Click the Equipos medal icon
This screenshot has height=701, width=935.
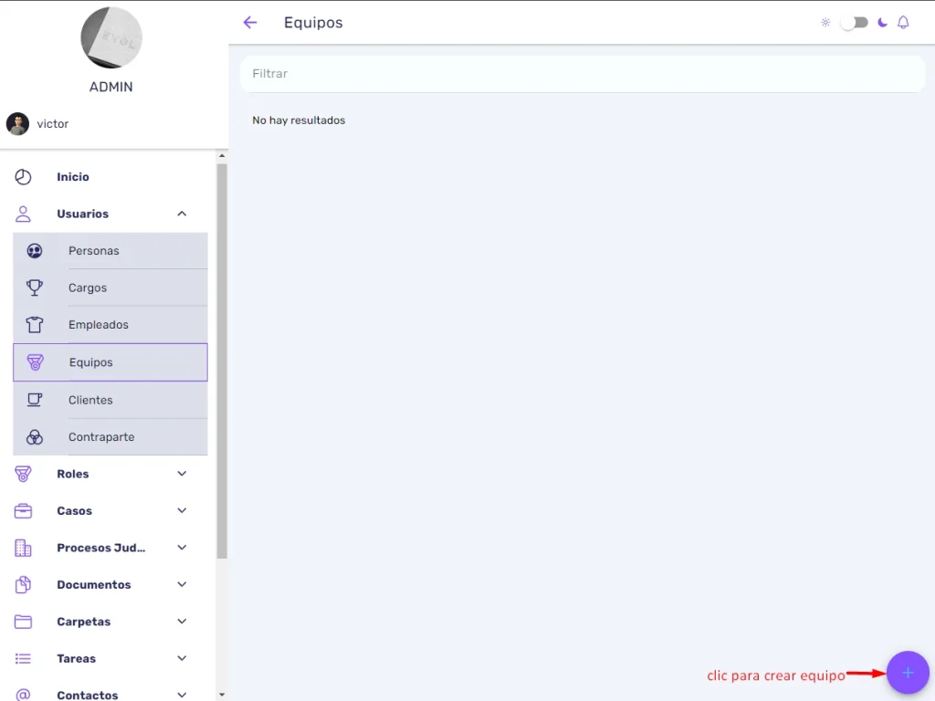[x=36, y=362]
